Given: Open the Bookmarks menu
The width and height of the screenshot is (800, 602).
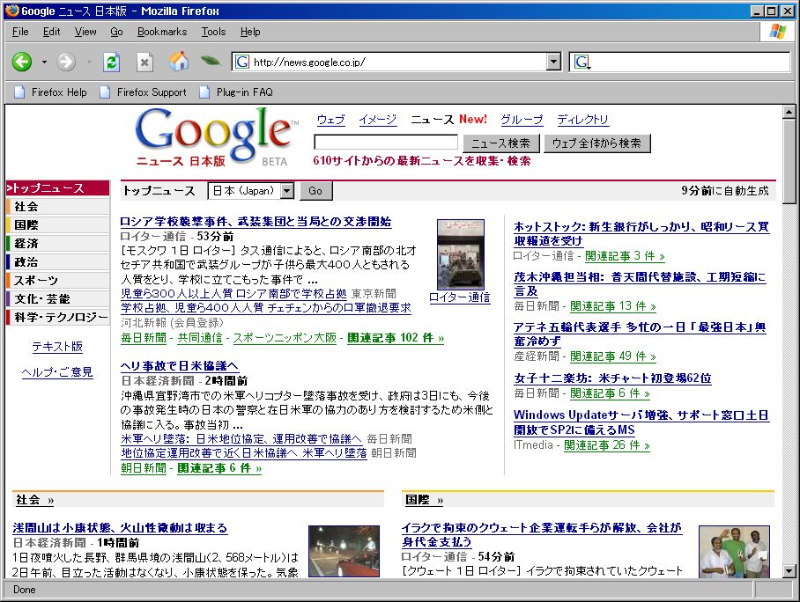Looking at the screenshot, I should (161, 32).
